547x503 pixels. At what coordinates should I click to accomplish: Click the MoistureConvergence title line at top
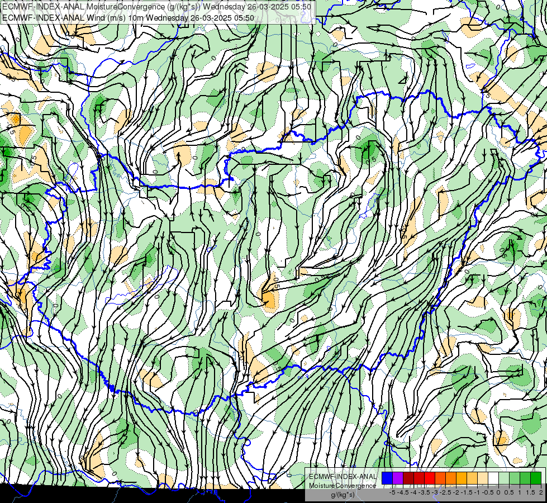pos(156,7)
